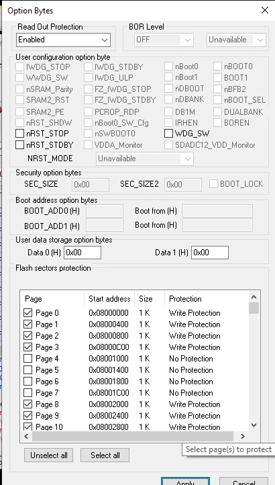Click the Cancel button
The image size is (275, 485).
tap(243, 481)
